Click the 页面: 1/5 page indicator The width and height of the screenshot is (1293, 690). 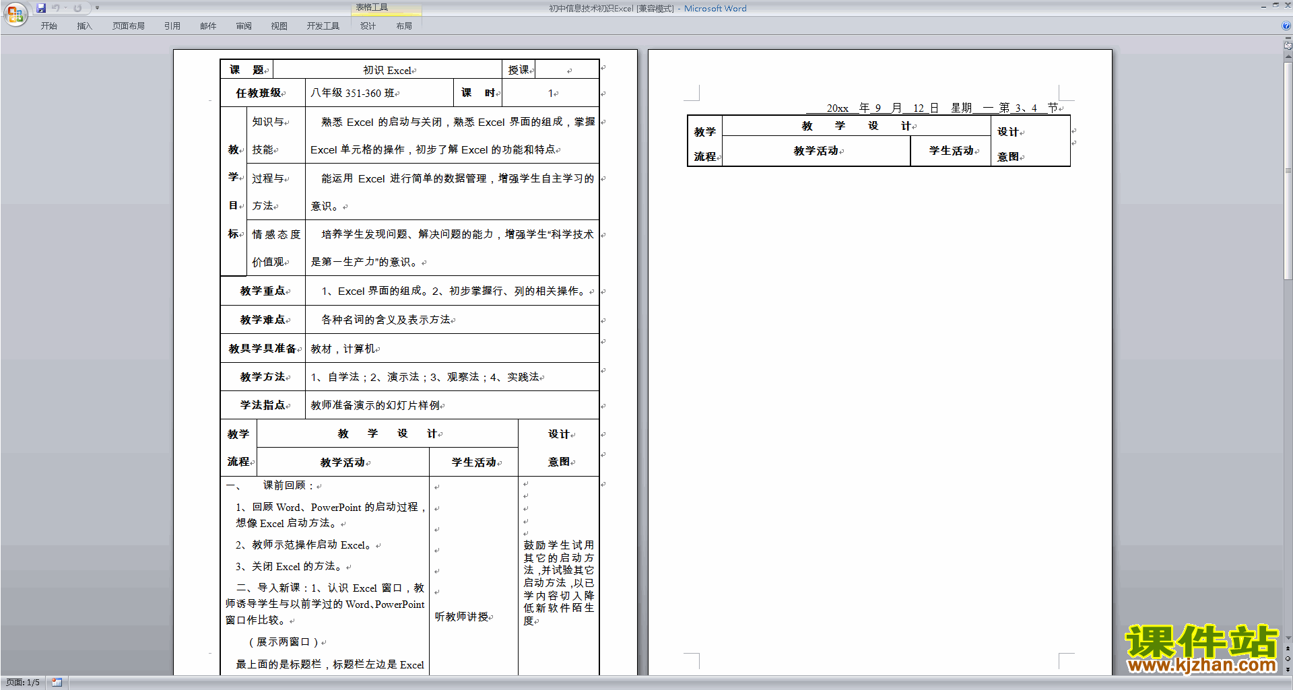point(23,683)
